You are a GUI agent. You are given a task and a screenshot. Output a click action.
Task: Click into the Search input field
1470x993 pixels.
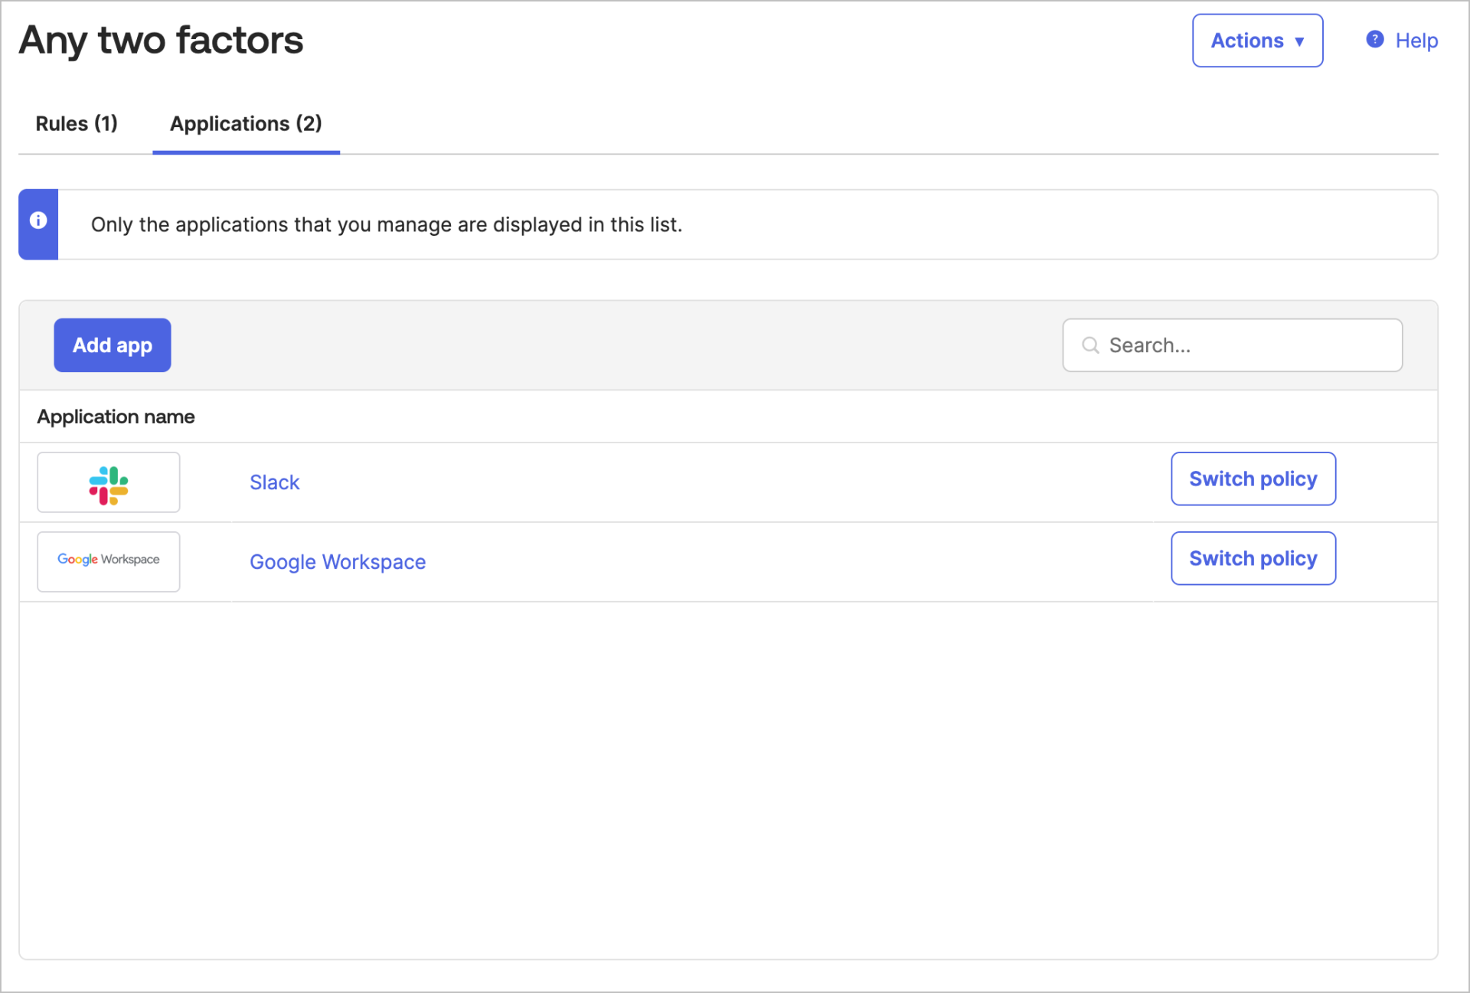click(1233, 345)
